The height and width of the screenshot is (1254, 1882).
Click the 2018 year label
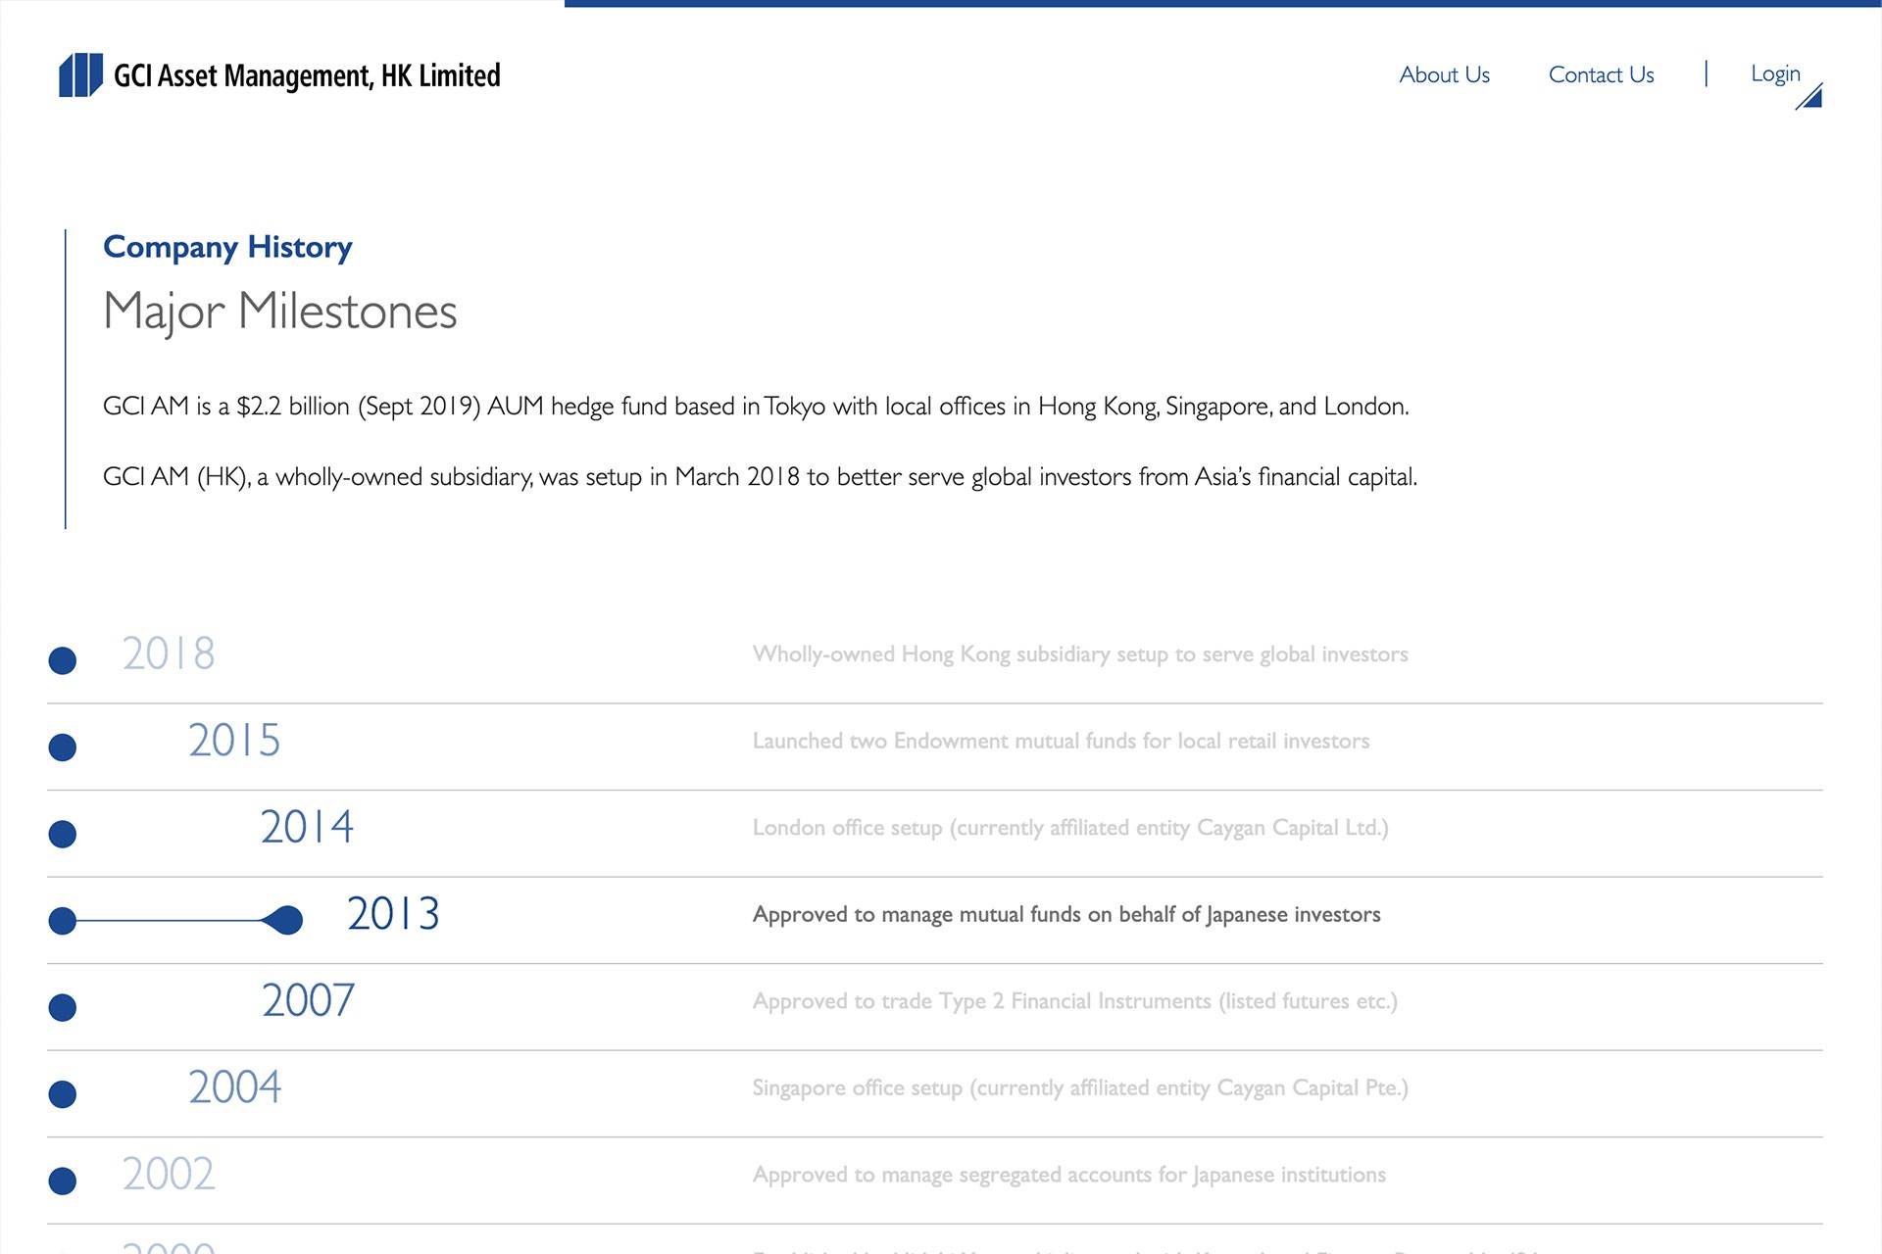(169, 653)
